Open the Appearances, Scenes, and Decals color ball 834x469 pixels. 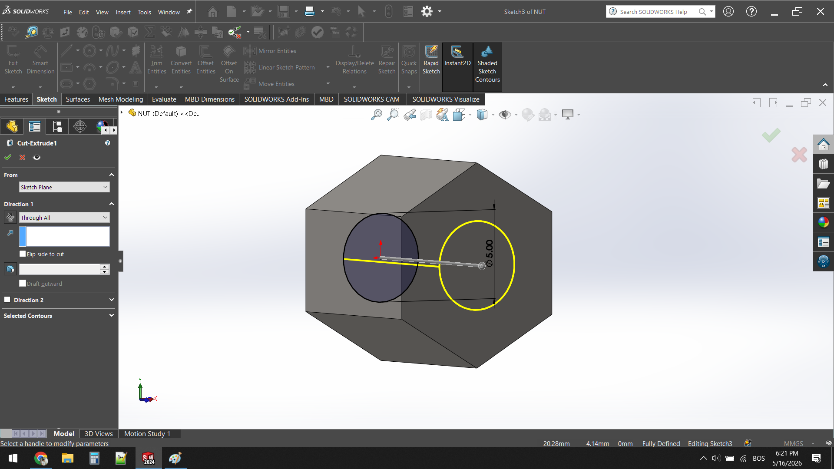point(824,222)
